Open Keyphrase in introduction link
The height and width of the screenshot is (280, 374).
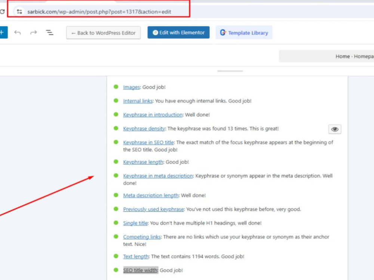(153, 115)
